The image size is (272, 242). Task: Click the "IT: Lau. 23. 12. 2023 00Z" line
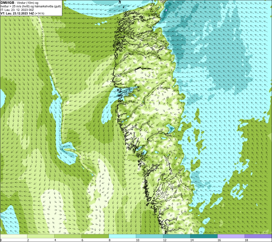click(x=17, y=10)
